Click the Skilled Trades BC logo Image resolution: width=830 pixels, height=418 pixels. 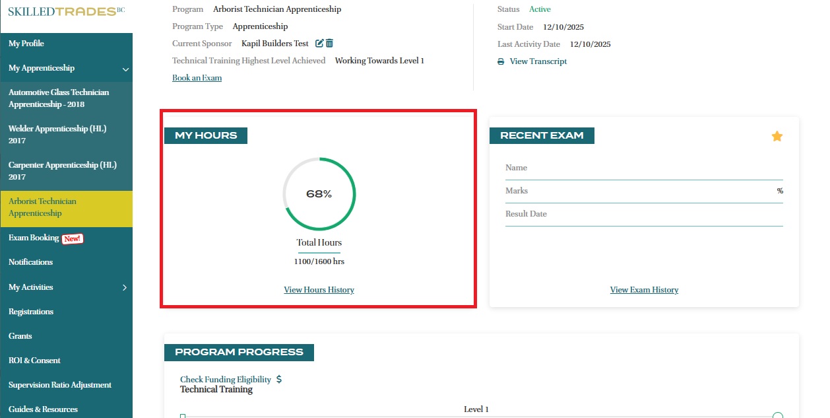66,12
